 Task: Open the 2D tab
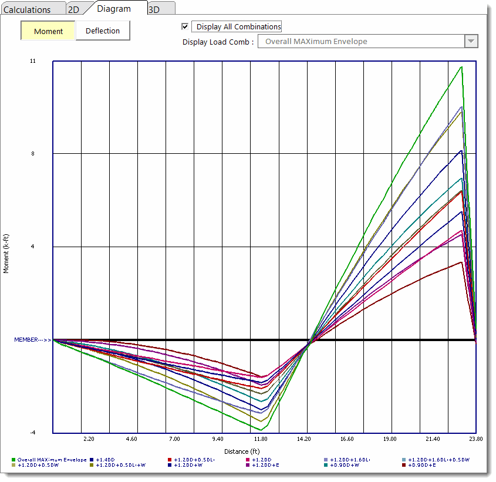(74, 9)
